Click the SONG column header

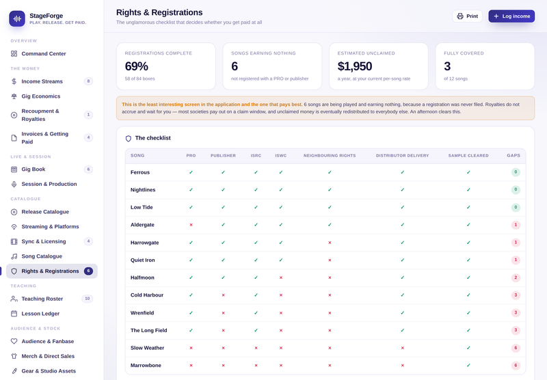coord(137,156)
